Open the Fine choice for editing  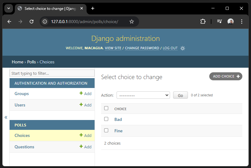118,131
